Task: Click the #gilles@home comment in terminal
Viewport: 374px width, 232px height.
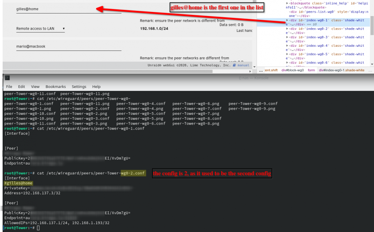Action: (x=18, y=183)
